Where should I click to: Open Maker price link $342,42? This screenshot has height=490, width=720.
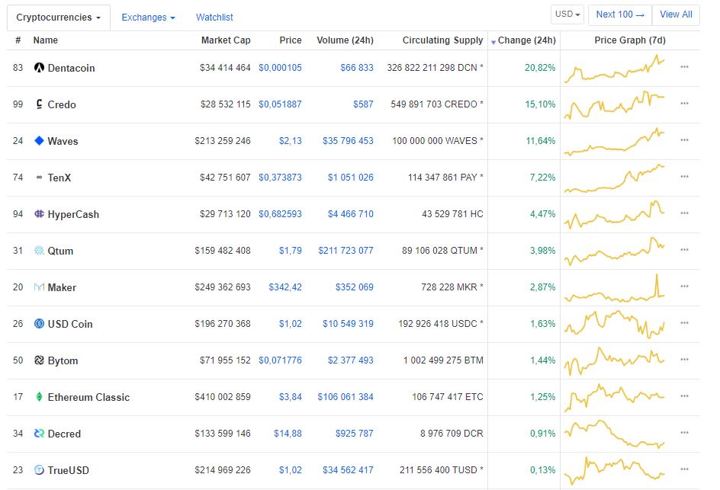pos(285,287)
